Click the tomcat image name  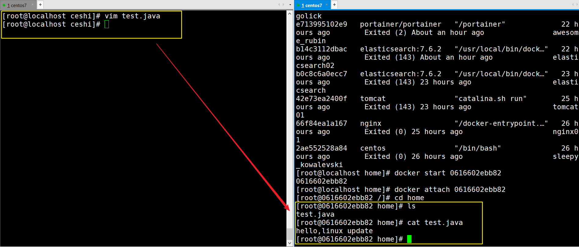click(373, 99)
